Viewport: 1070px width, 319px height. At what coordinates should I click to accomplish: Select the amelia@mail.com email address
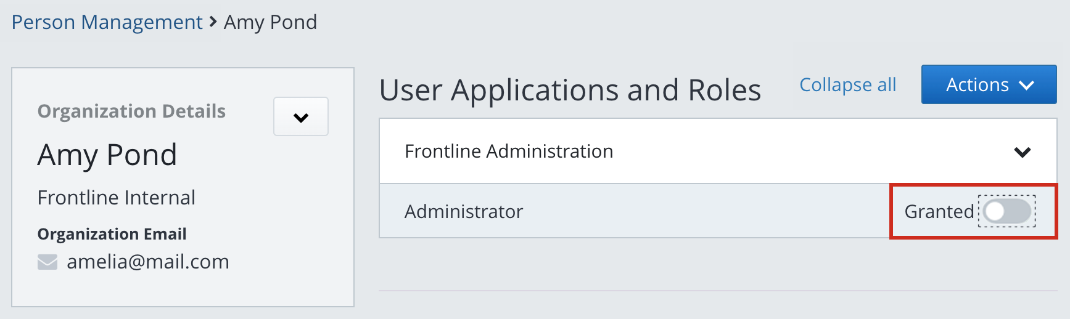[148, 262]
